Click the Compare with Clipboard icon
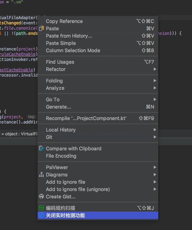This screenshot has width=192, height=230. 41,149
